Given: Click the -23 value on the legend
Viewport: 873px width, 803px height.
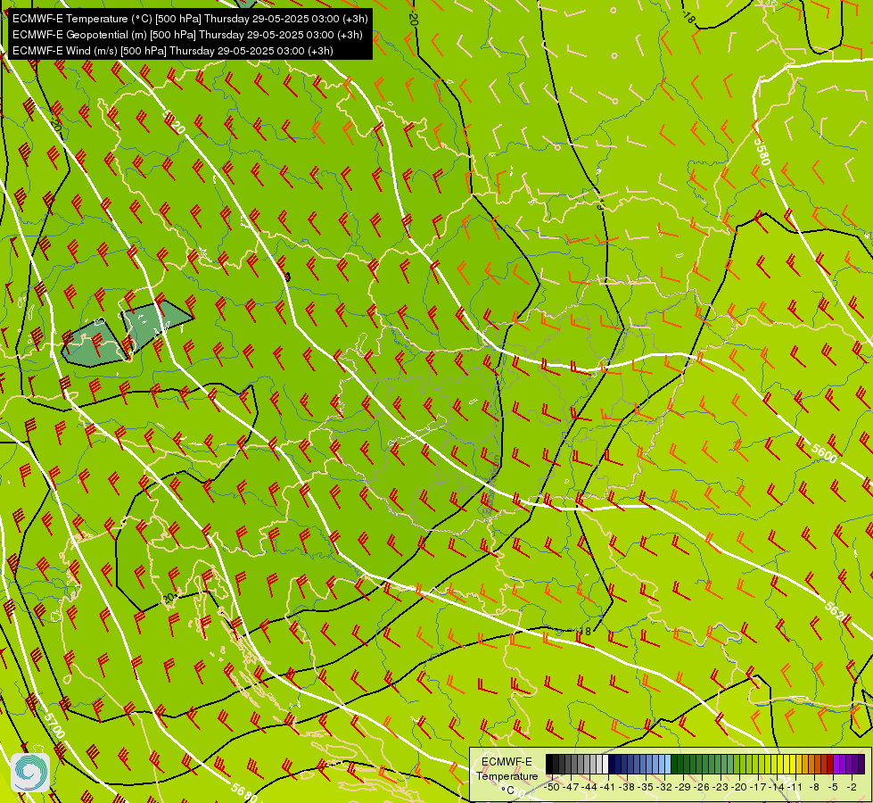Looking at the screenshot, I should 721,787.
